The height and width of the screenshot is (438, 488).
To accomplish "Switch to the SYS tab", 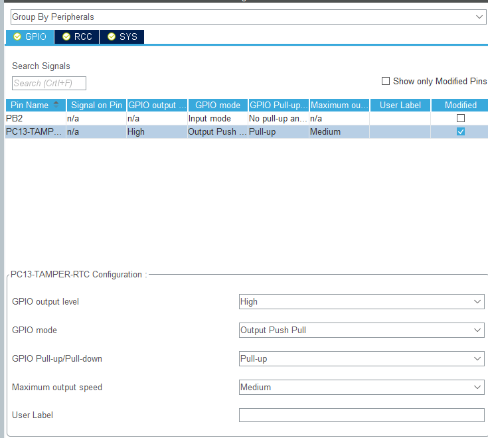I will pos(122,36).
